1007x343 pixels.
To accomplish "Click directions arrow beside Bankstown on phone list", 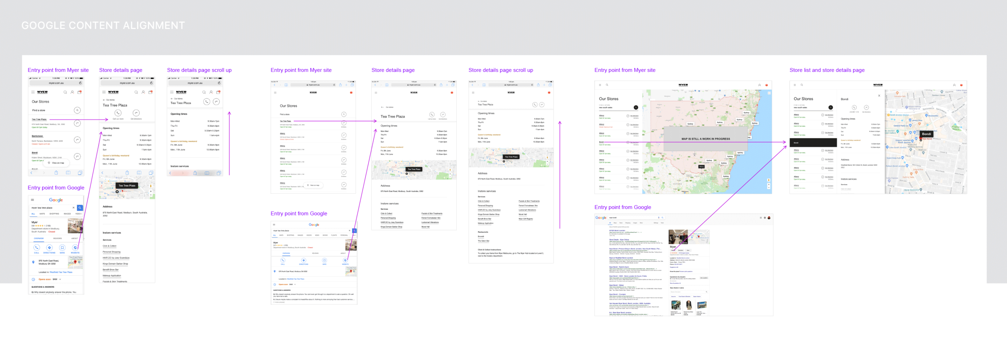I will click(x=77, y=140).
